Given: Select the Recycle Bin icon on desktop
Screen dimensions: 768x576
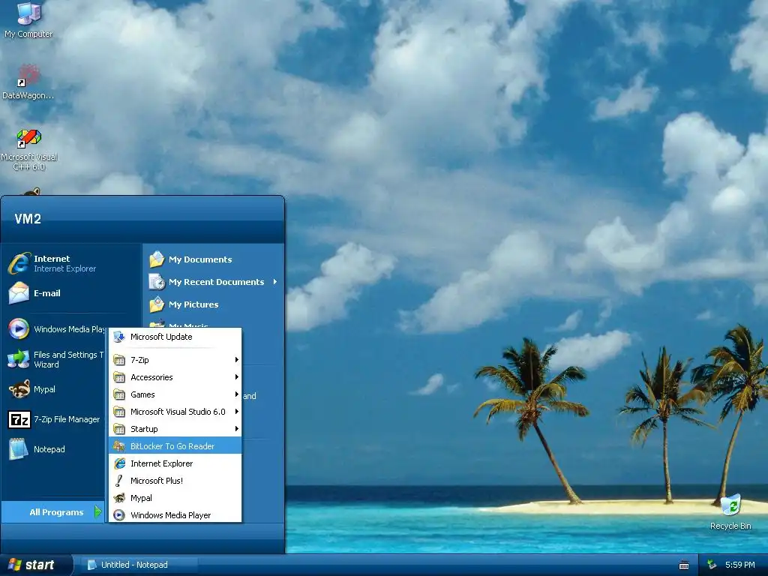Looking at the screenshot, I should (x=730, y=506).
